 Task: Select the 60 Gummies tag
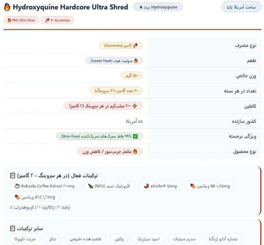[57, 20]
